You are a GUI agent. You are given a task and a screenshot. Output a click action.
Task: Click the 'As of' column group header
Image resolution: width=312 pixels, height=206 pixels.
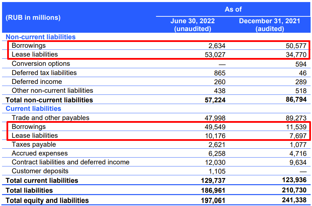(233, 9)
